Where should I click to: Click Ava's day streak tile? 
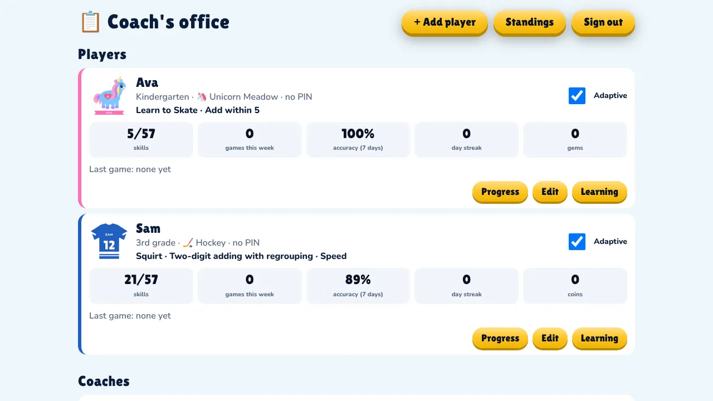click(x=466, y=140)
